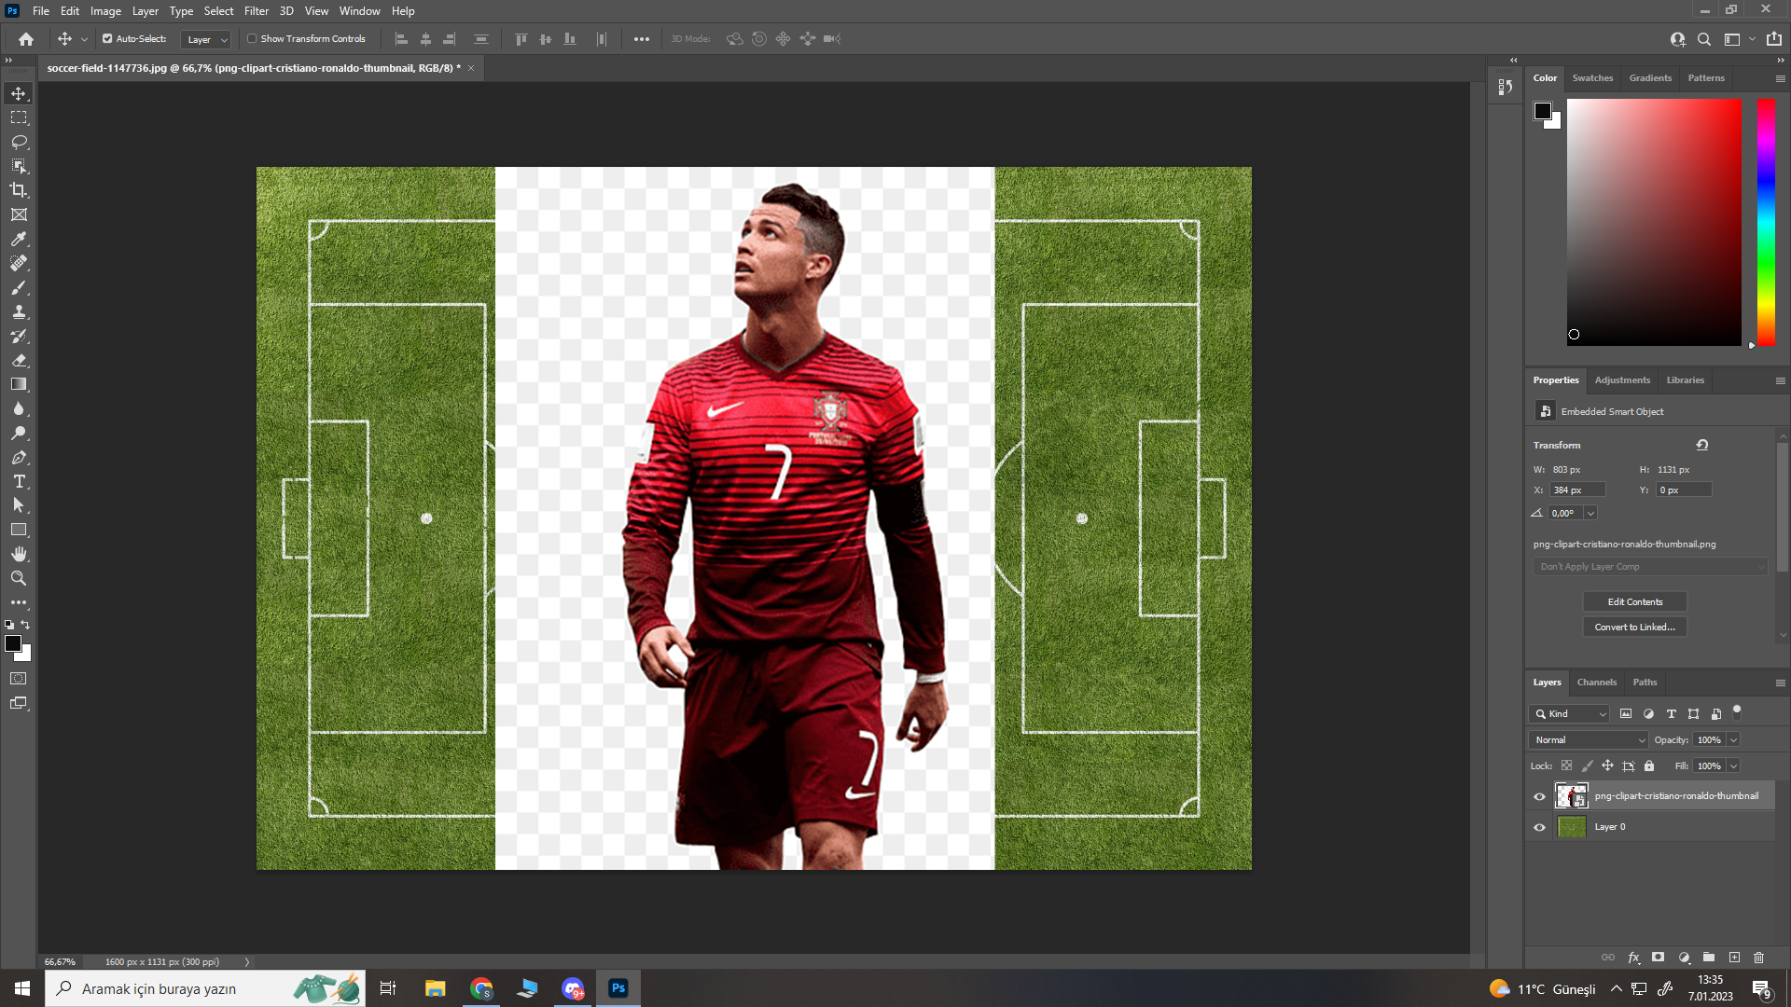Hide Layer 0 visibility eye
This screenshot has width=1791, height=1007.
pos(1540,827)
